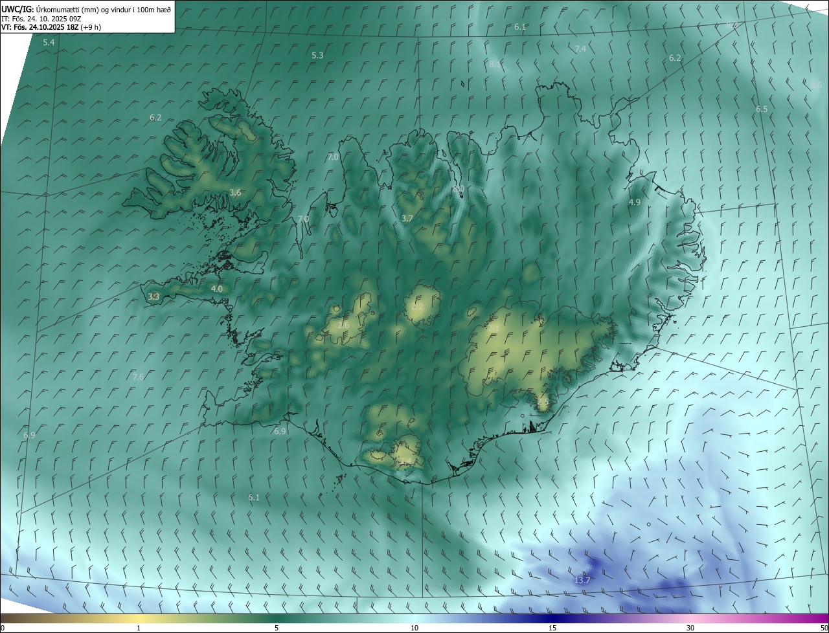Click the colorbar tick label 50
829x633 pixels.
point(824,628)
